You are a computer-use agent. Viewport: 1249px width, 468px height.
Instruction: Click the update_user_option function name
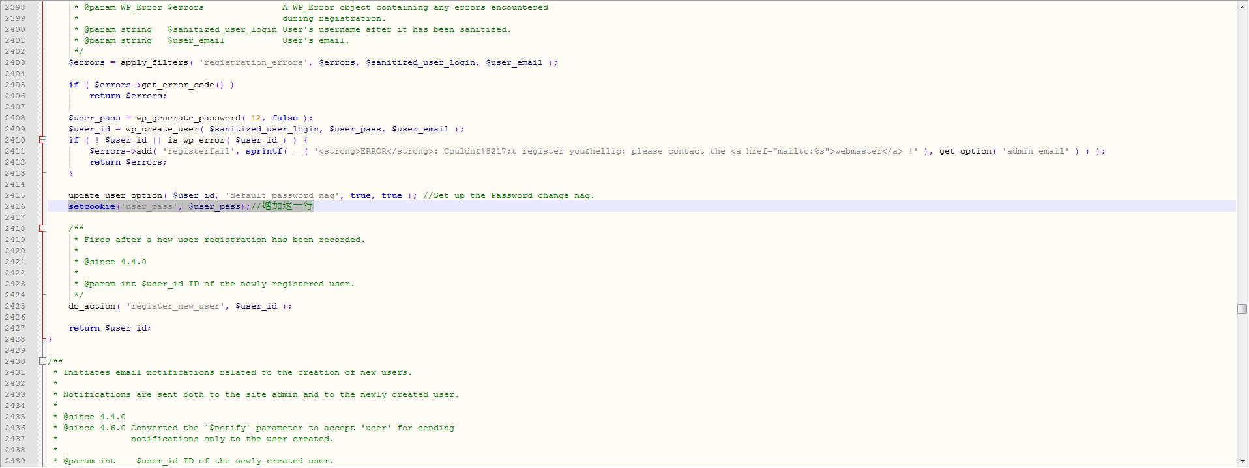click(115, 195)
